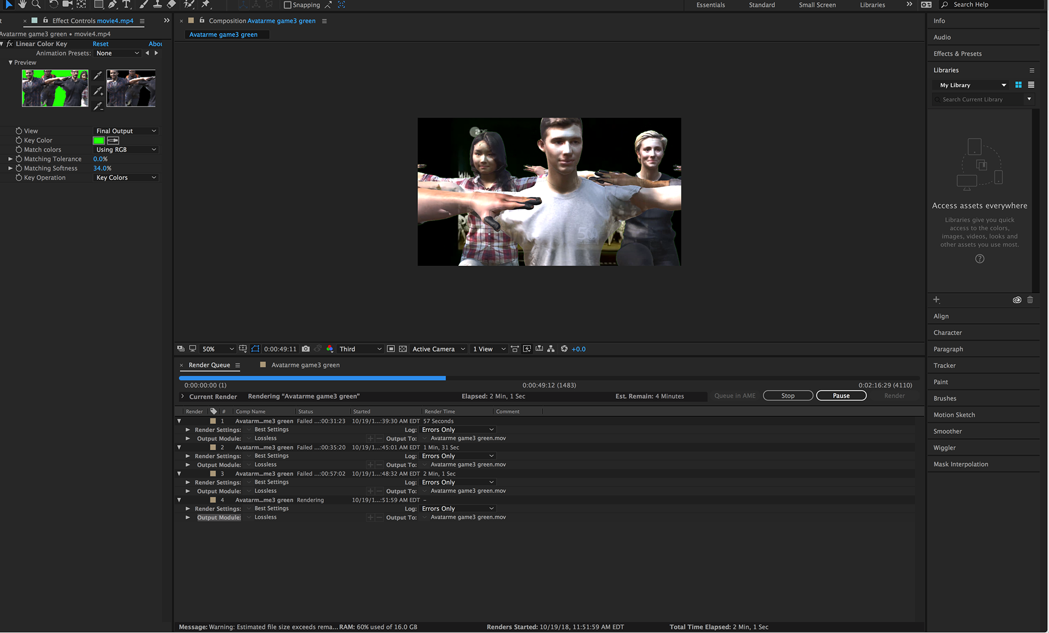Select the Pen tool

112,4
